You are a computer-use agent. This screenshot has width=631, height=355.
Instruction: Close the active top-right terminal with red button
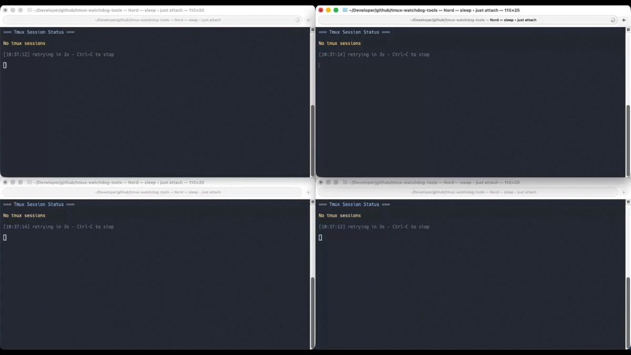321,10
